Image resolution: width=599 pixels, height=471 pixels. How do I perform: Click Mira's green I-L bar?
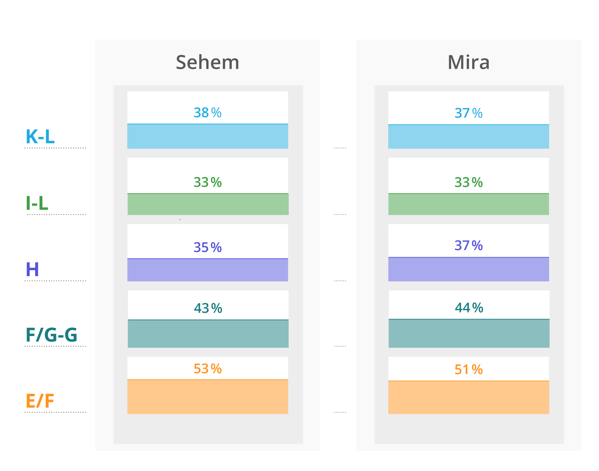[x=468, y=204]
